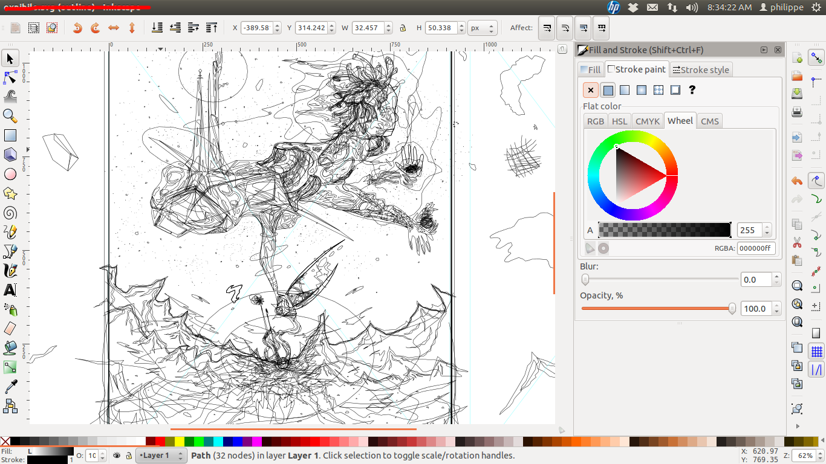Toggle snap nodes or handles button
The height and width of the screenshot is (464, 826).
(817, 181)
